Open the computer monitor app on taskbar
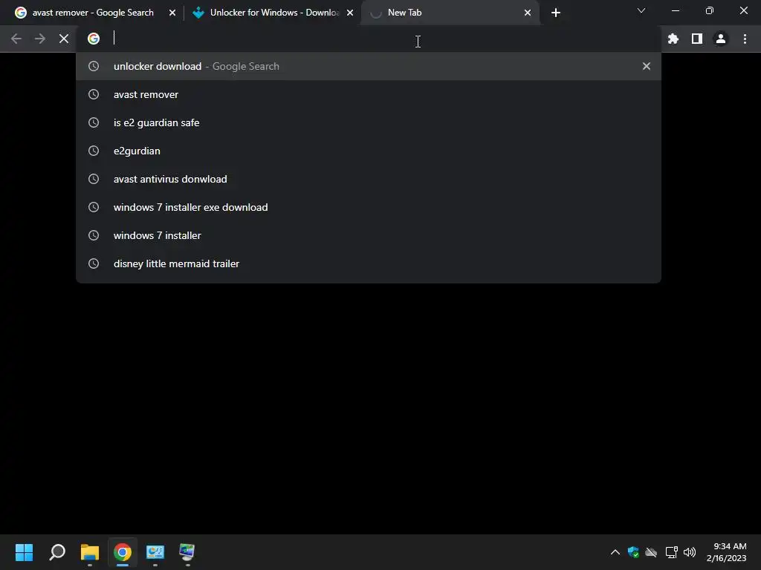Viewport: 761px width, 570px height. pyautogui.click(x=187, y=552)
